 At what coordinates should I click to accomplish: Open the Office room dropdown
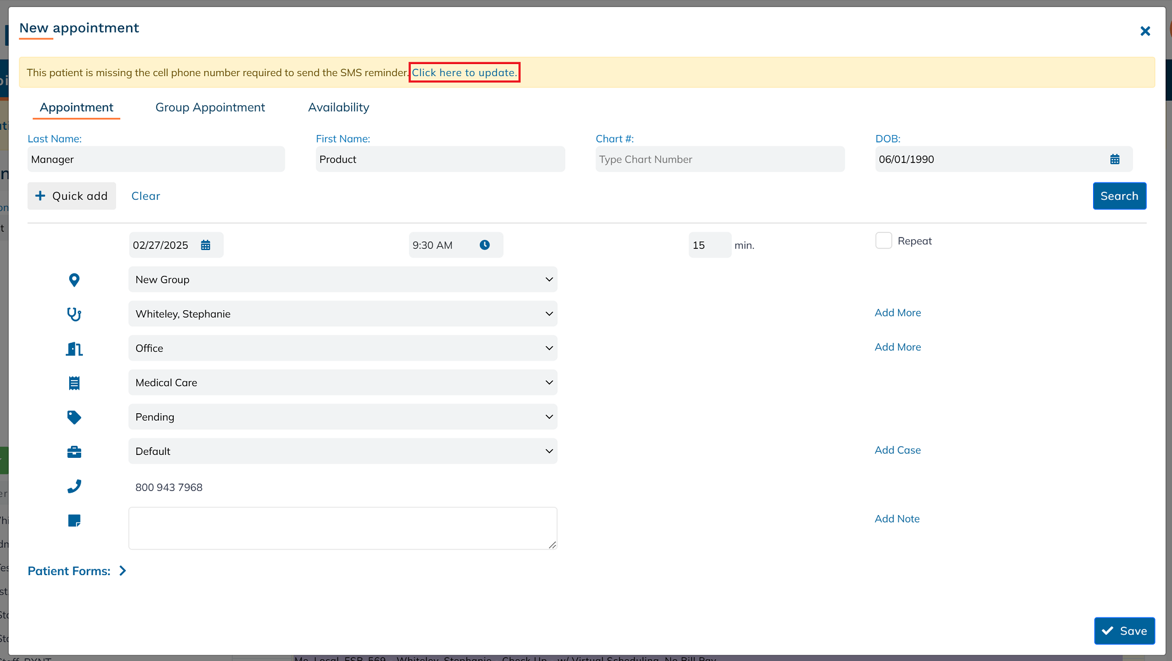(x=343, y=348)
